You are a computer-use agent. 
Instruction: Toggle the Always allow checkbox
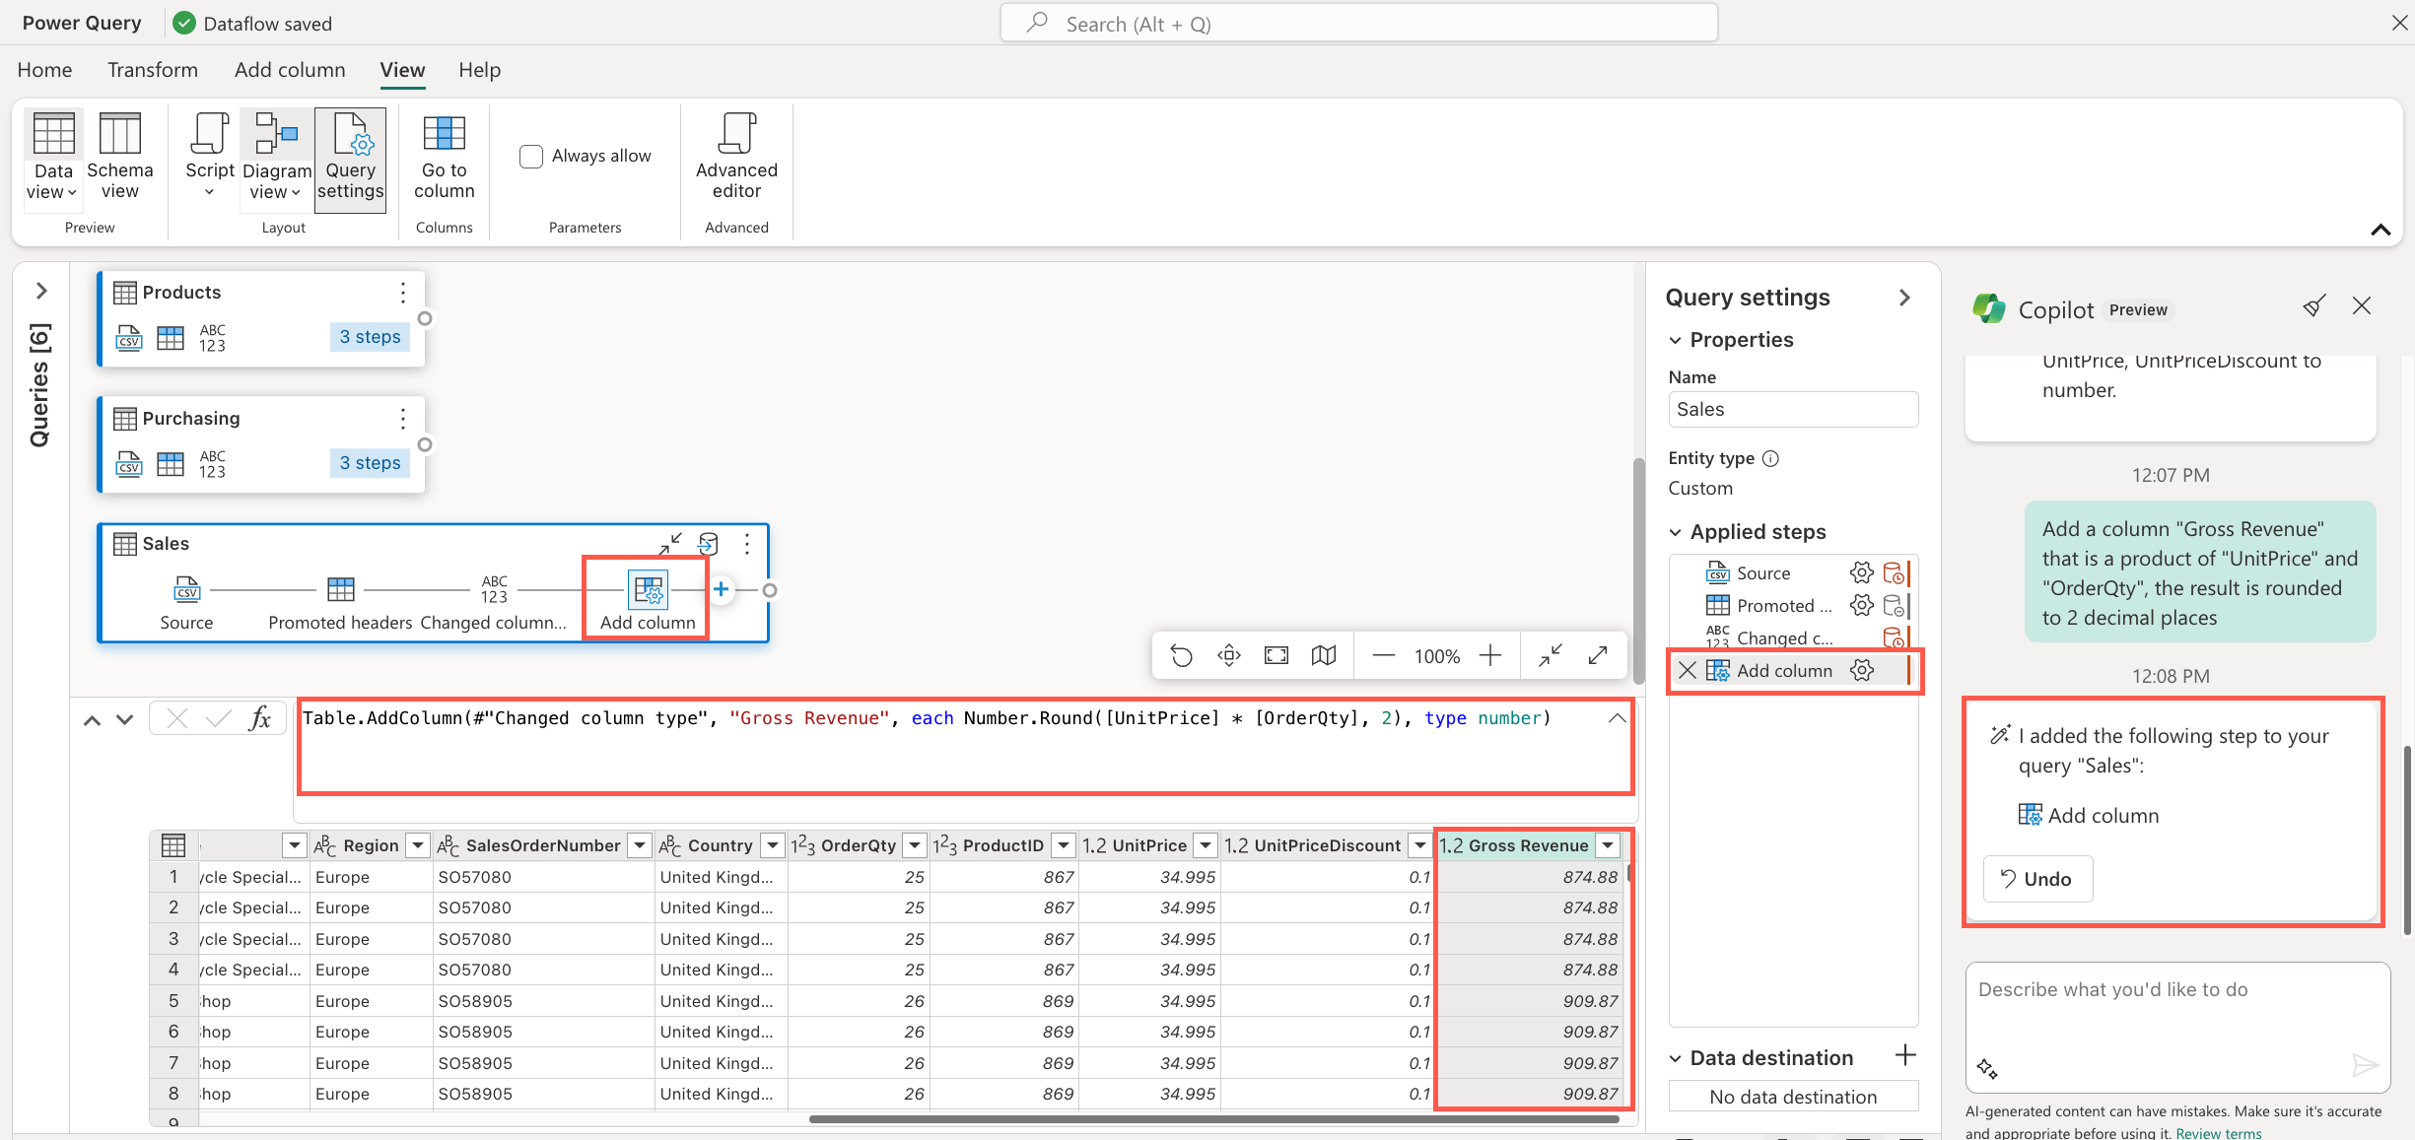click(530, 154)
